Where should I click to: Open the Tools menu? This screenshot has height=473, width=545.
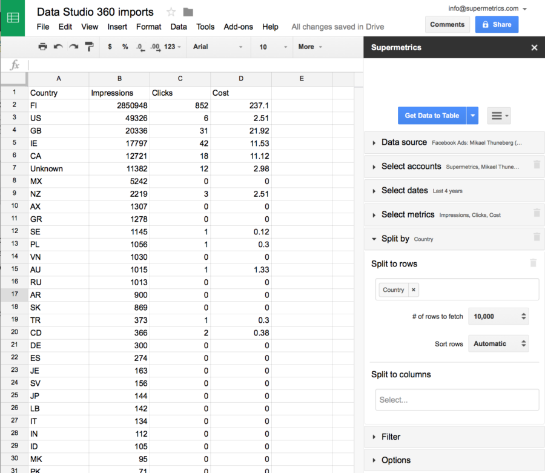tap(205, 27)
